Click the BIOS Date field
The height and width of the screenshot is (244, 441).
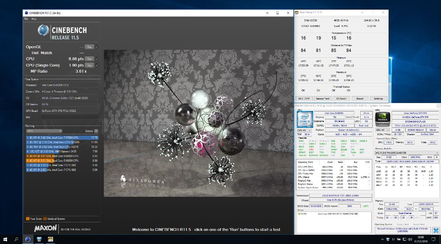pos(316,206)
